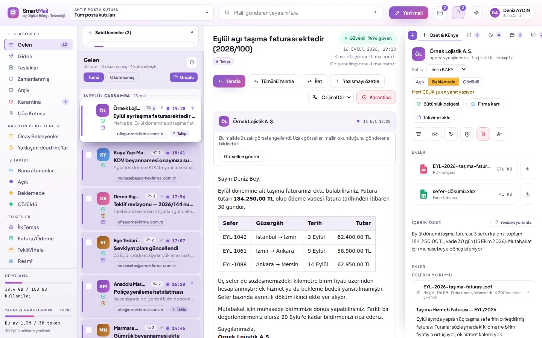This screenshot has width=542, height=338.
Task: Open the Orijinal Dil language dropdown
Action: [331, 97]
